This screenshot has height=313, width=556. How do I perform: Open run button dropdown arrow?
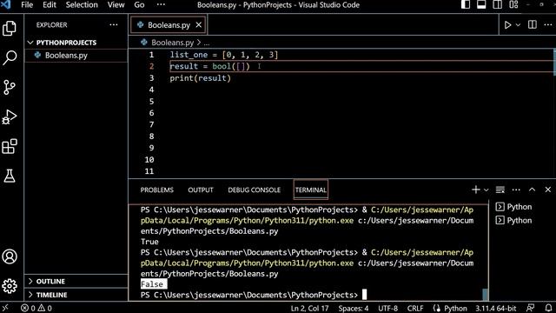tap(518, 25)
